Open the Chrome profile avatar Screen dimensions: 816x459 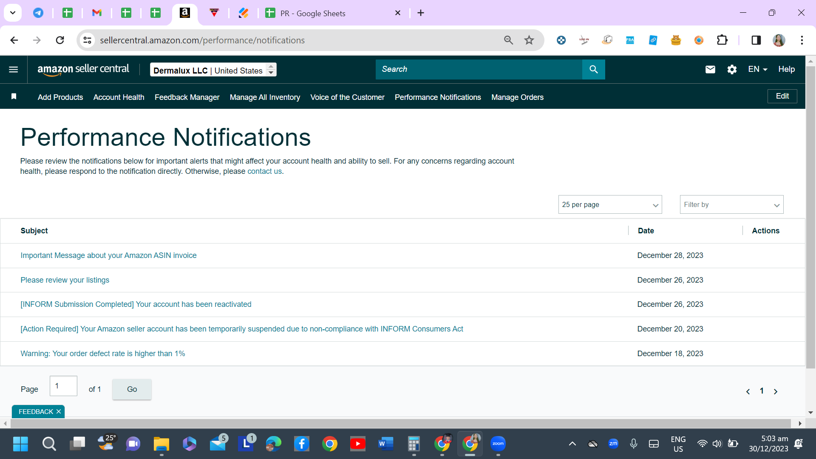click(779, 40)
